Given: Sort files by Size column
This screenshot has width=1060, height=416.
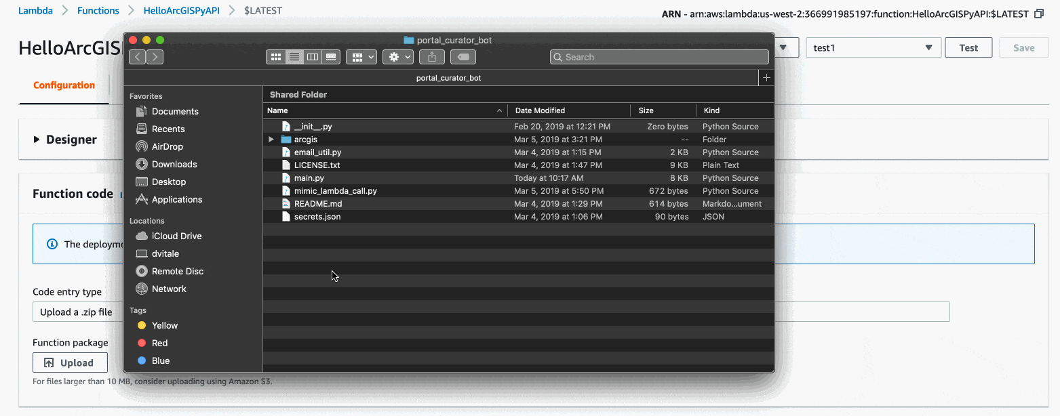Looking at the screenshot, I should 663,110.
